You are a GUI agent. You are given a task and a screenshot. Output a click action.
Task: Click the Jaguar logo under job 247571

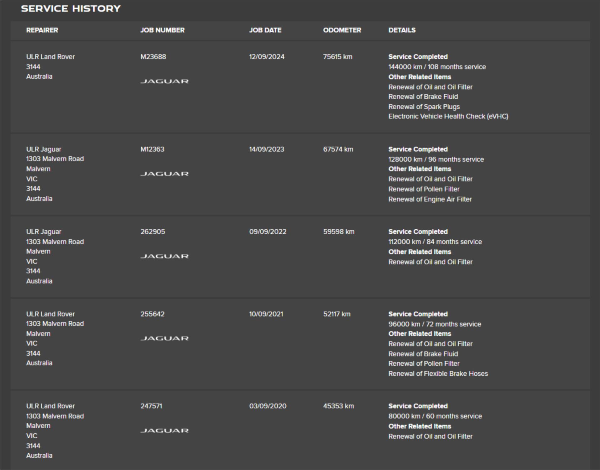(164, 430)
